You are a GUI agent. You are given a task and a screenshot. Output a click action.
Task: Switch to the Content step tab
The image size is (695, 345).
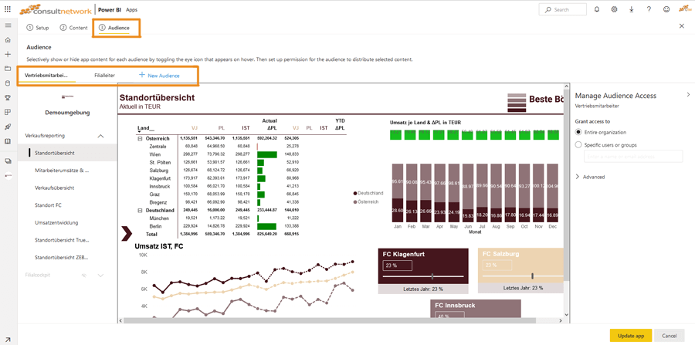click(74, 28)
